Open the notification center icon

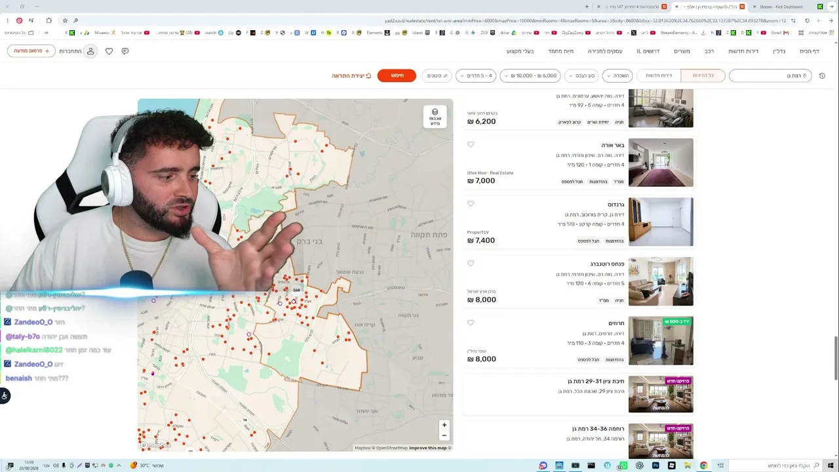10,465
